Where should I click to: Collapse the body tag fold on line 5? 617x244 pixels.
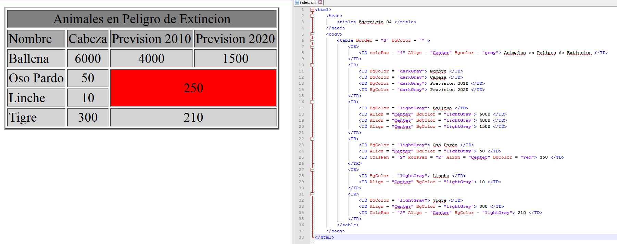click(312, 34)
